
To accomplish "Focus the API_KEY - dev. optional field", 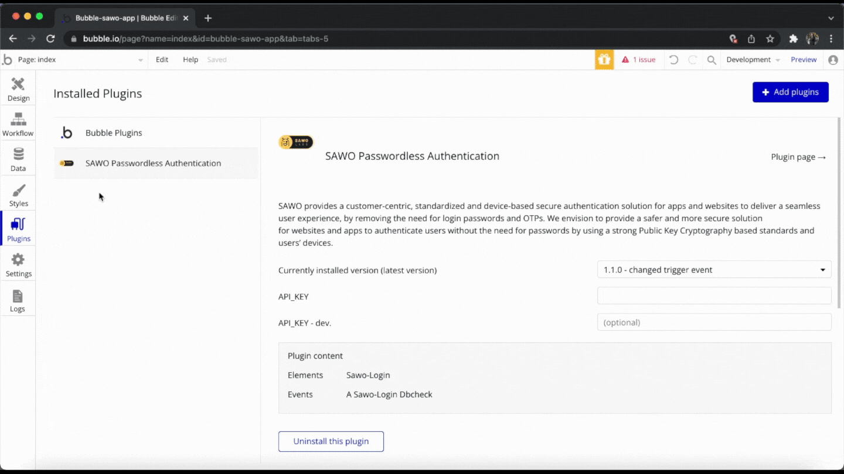I will tap(714, 322).
